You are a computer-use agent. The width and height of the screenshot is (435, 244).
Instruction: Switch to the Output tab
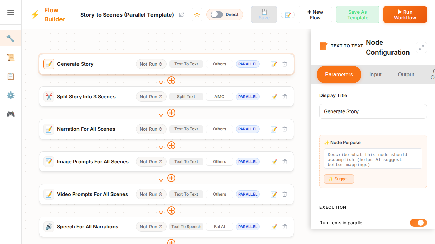[406, 75]
